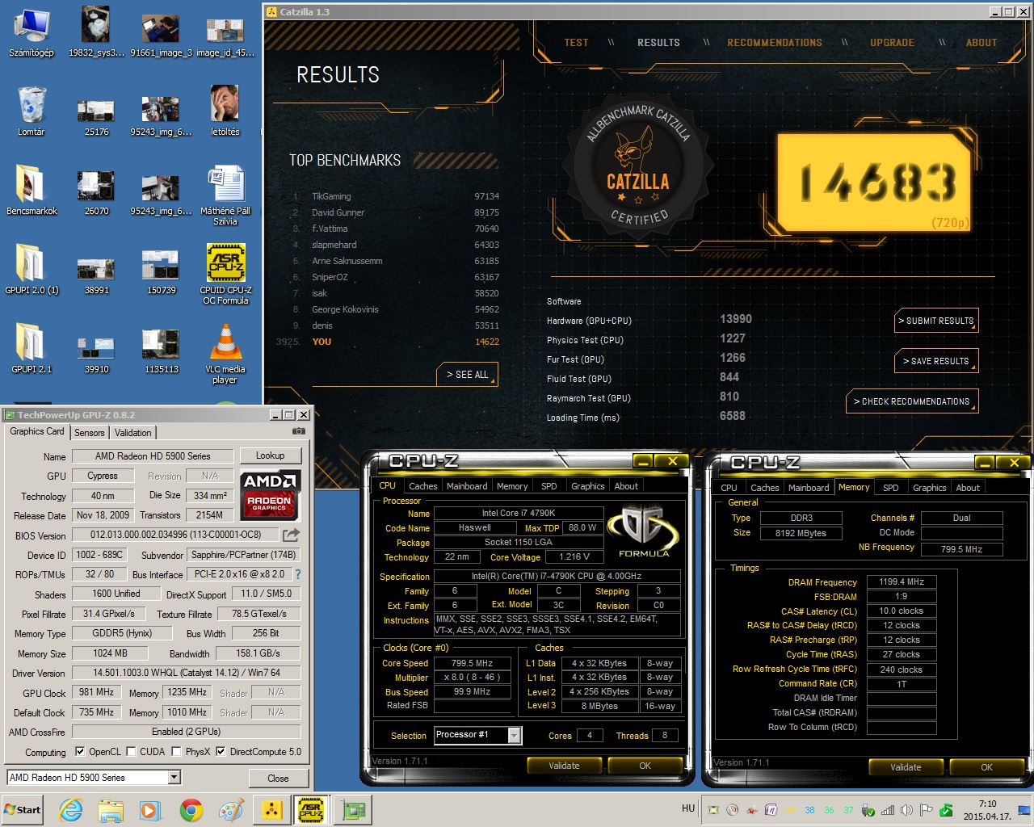The image size is (1034, 827).
Task: Open the Számítógép desktop icon
Action: (x=32, y=33)
